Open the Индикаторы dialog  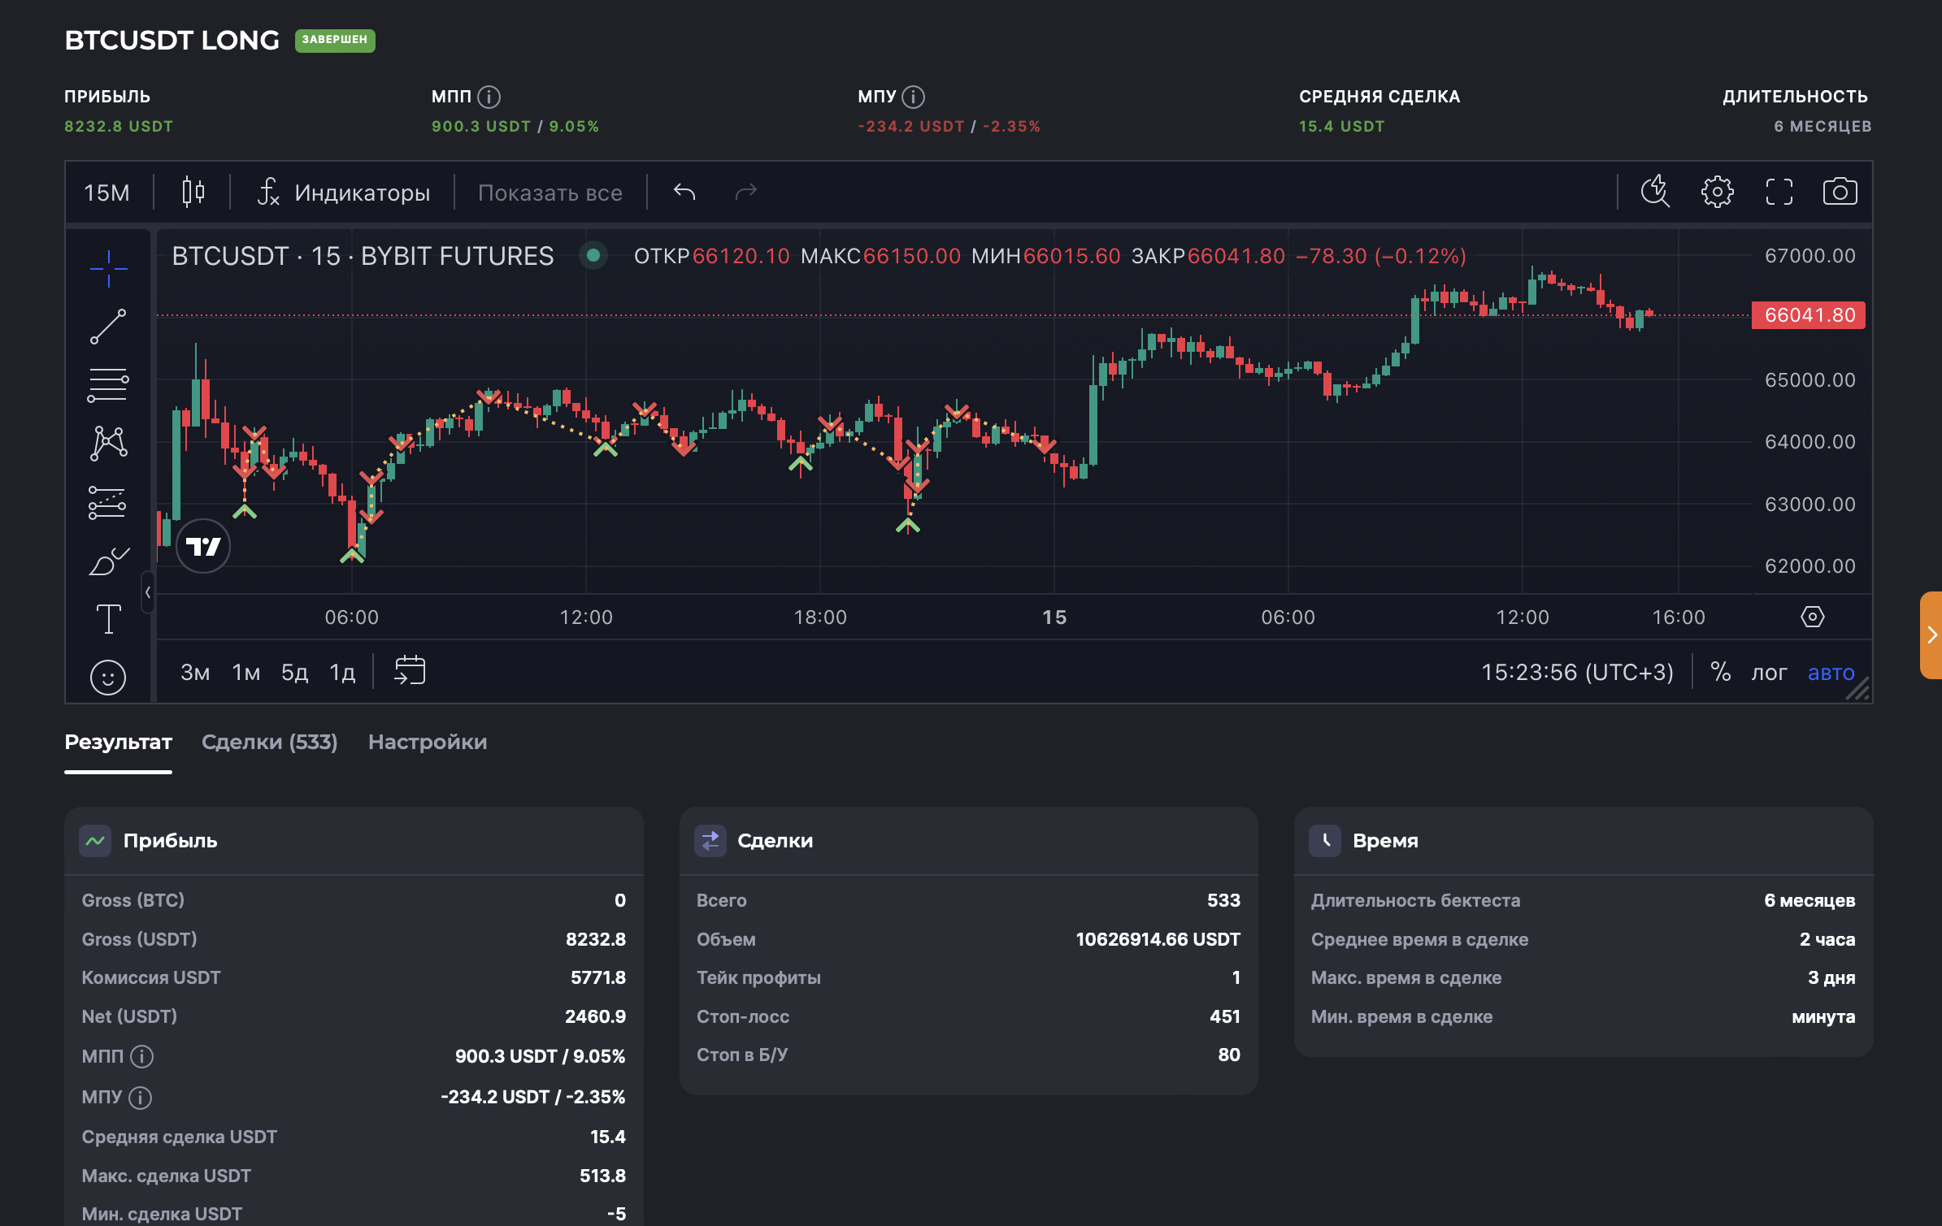pos(345,192)
